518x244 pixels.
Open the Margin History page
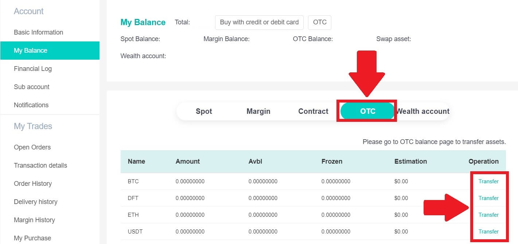[34, 220]
